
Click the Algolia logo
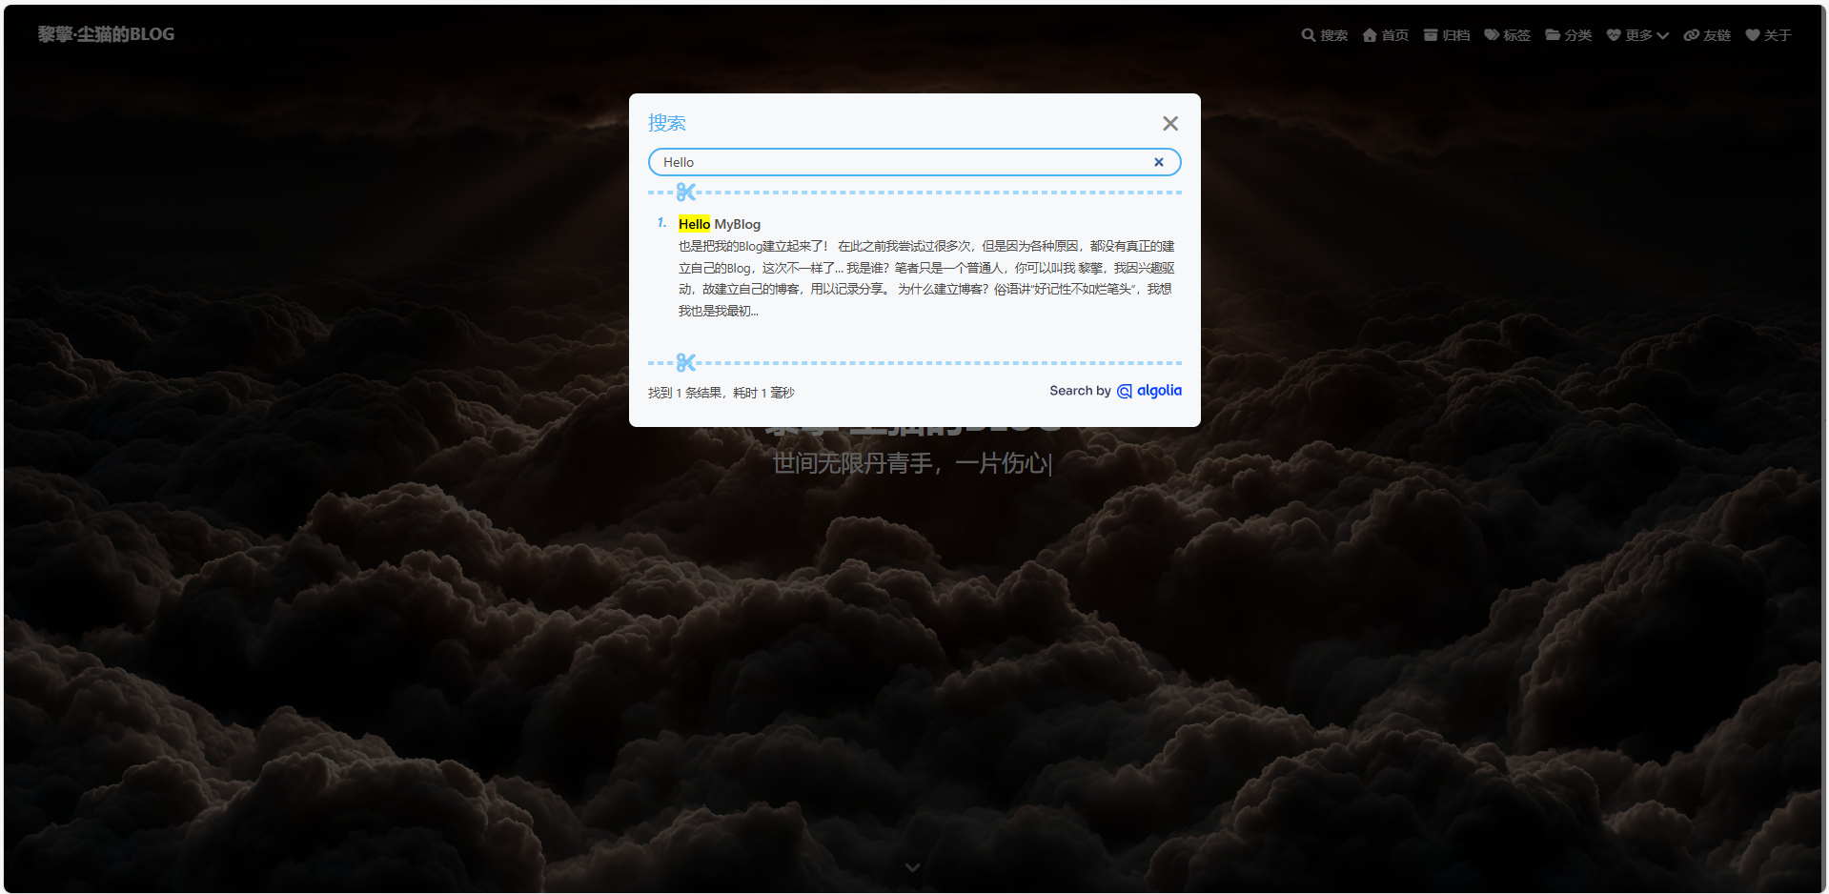pos(1125,392)
